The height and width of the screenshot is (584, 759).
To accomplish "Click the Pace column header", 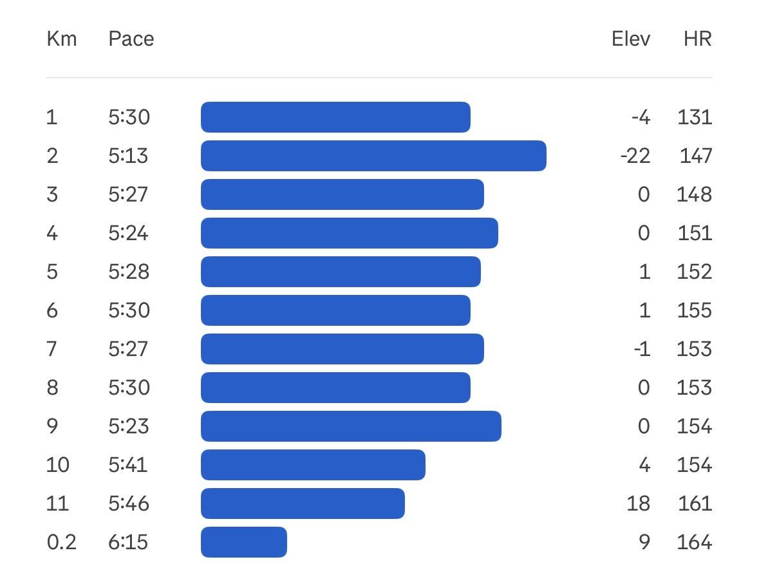I will point(131,39).
